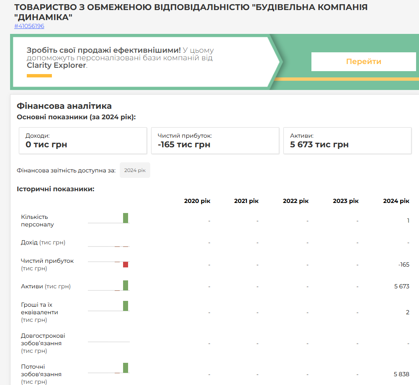Click the Кількість персоналу sparkline chart

click(109, 218)
